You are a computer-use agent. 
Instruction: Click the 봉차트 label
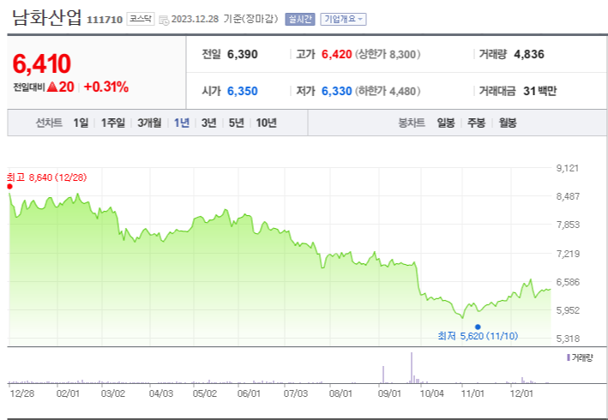pyautogui.click(x=412, y=123)
